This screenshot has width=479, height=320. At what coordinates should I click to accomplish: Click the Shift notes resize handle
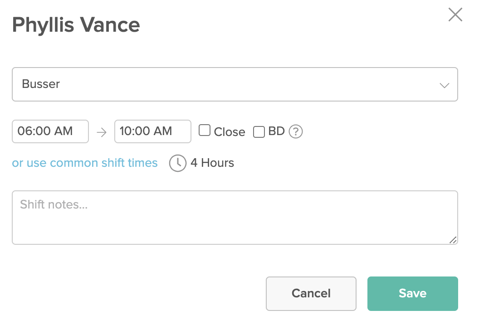tap(453, 240)
